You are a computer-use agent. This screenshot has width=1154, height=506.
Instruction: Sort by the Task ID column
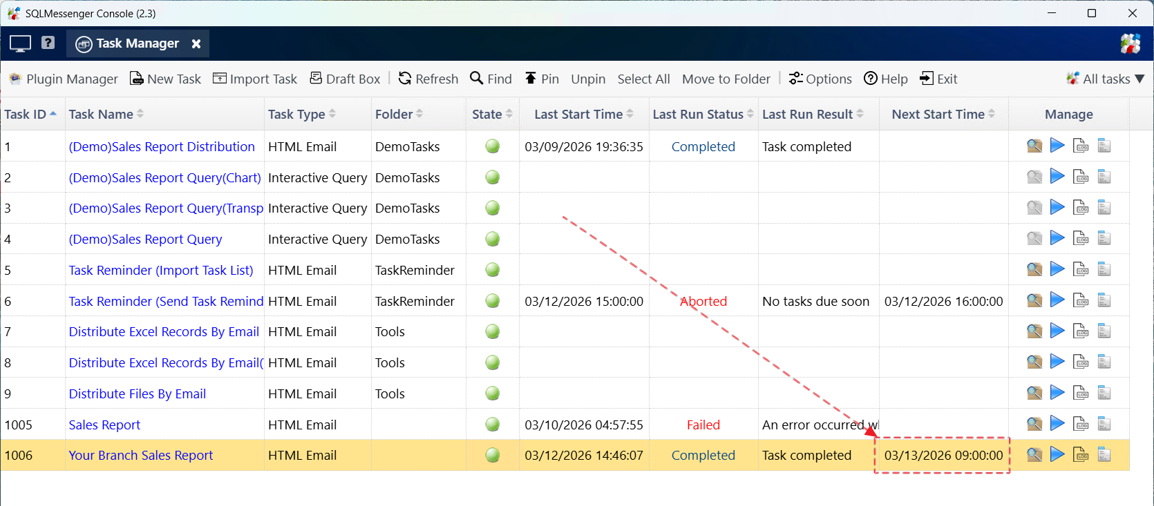click(x=31, y=114)
